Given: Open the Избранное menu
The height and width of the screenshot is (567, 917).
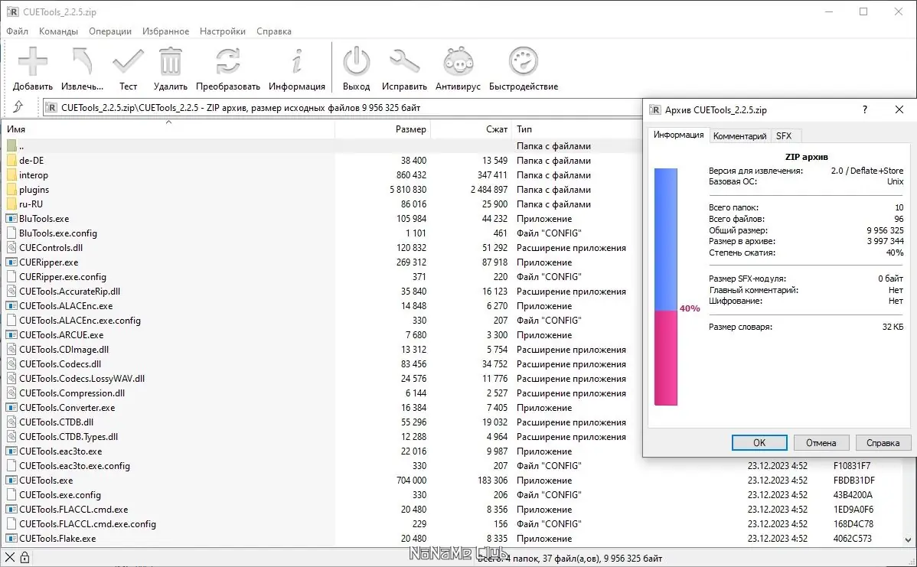Looking at the screenshot, I should [165, 31].
